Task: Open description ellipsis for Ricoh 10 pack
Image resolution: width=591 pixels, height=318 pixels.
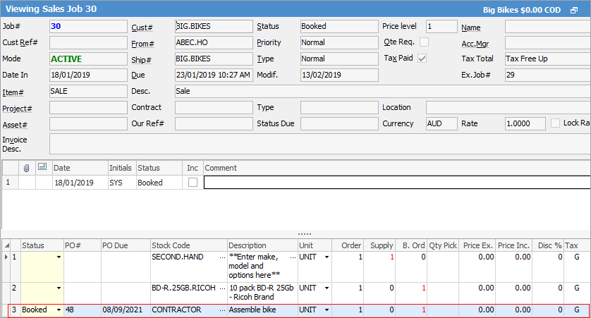Action: (x=292, y=288)
